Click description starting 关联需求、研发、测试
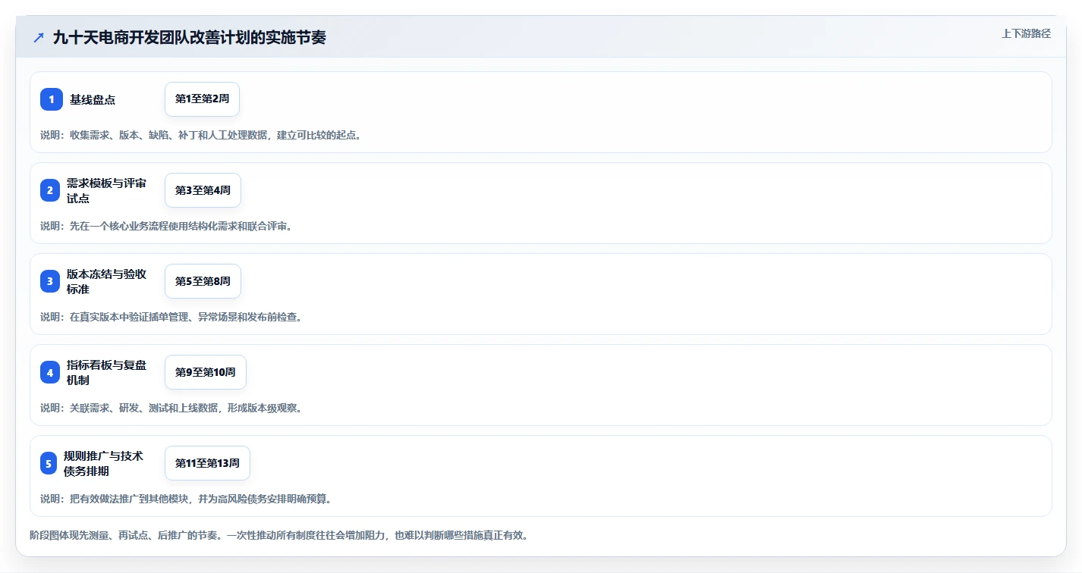 [x=172, y=408]
